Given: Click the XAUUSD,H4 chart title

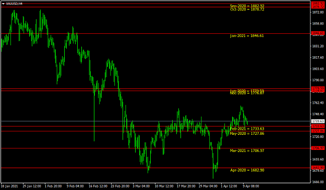Looking at the screenshot, I should [x=14, y=4].
